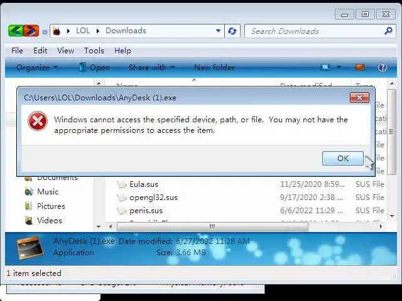Open the Share with dropdown
This screenshot has height=301, width=402.
151,68
